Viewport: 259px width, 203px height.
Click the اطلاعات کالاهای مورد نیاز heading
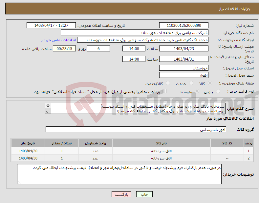(x=230, y=119)
